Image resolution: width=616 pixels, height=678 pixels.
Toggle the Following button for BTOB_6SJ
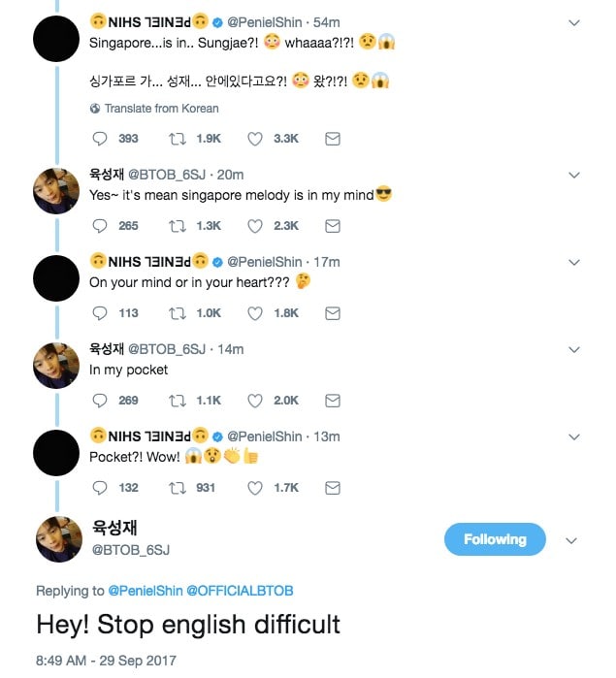(x=495, y=540)
